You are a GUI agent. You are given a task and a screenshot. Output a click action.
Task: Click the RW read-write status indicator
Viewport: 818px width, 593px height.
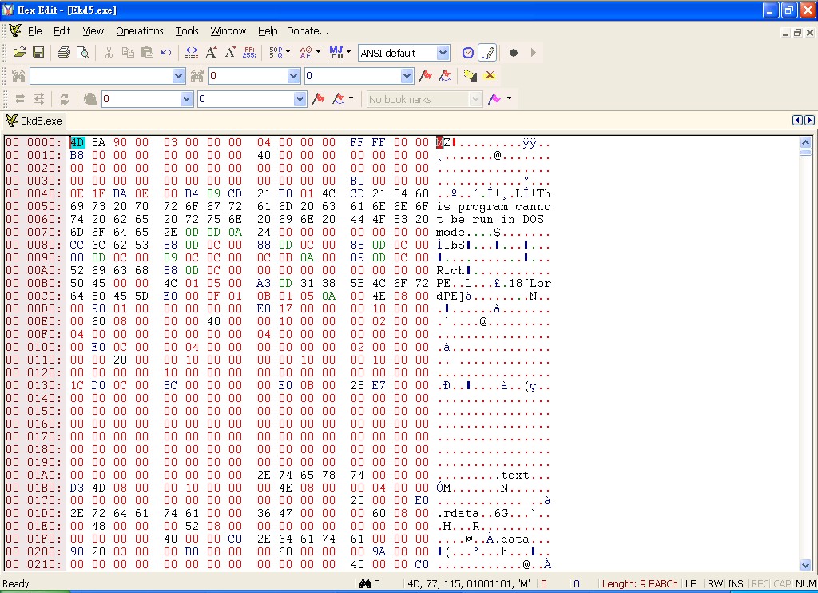(715, 583)
